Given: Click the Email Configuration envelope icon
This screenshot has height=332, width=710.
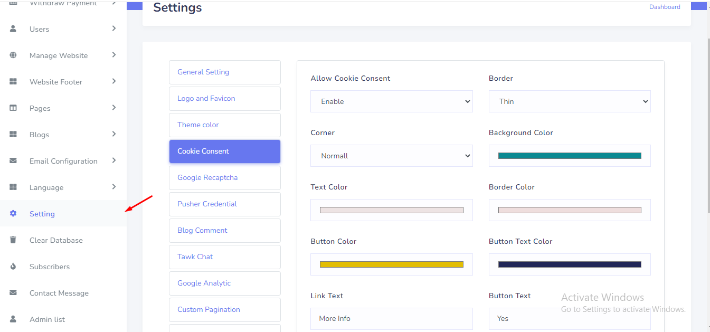Looking at the screenshot, I should (13, 161).
